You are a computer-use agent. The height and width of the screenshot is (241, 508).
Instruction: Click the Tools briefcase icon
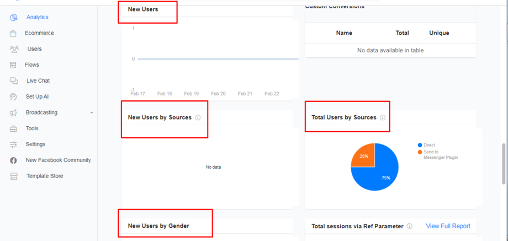click(x=13, y=128)
